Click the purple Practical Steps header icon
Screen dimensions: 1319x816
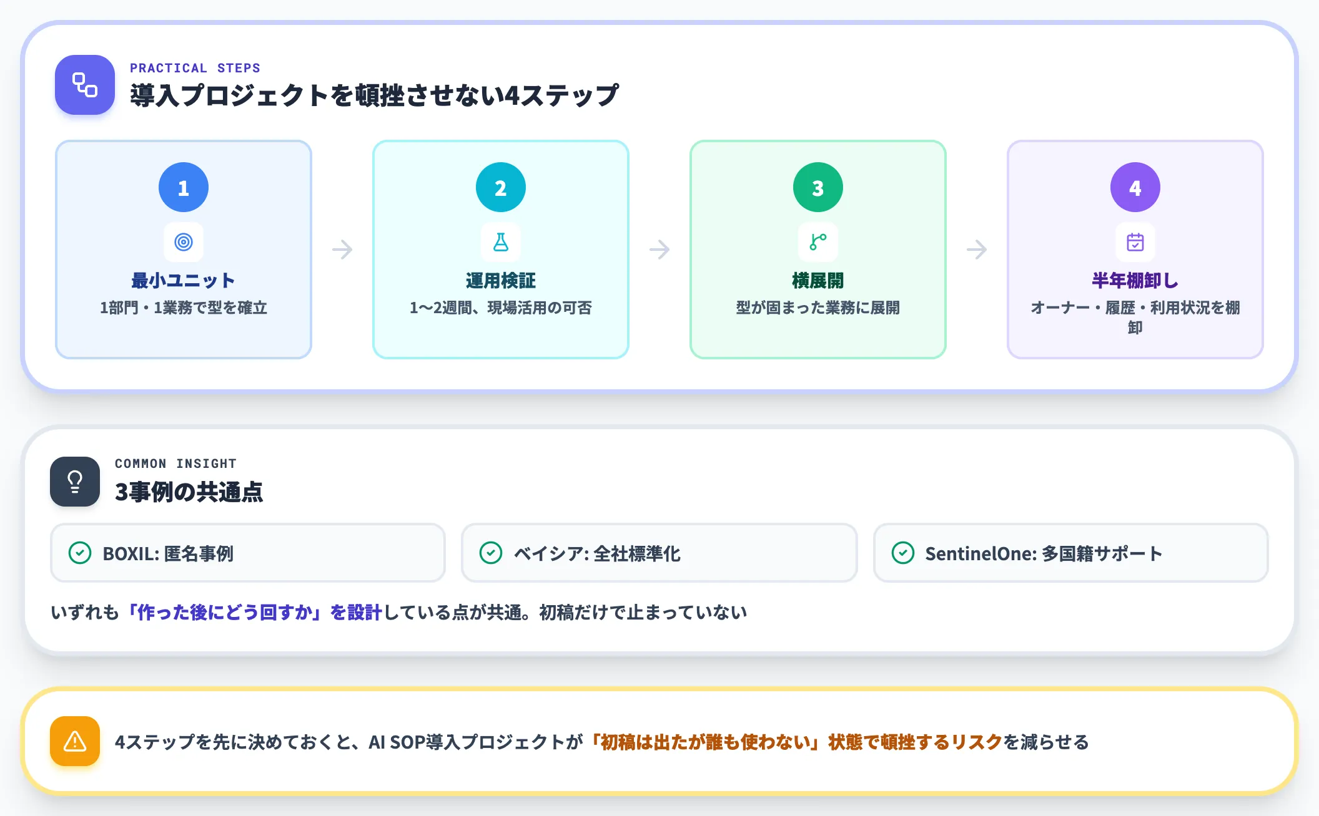[x=85, y=85]
